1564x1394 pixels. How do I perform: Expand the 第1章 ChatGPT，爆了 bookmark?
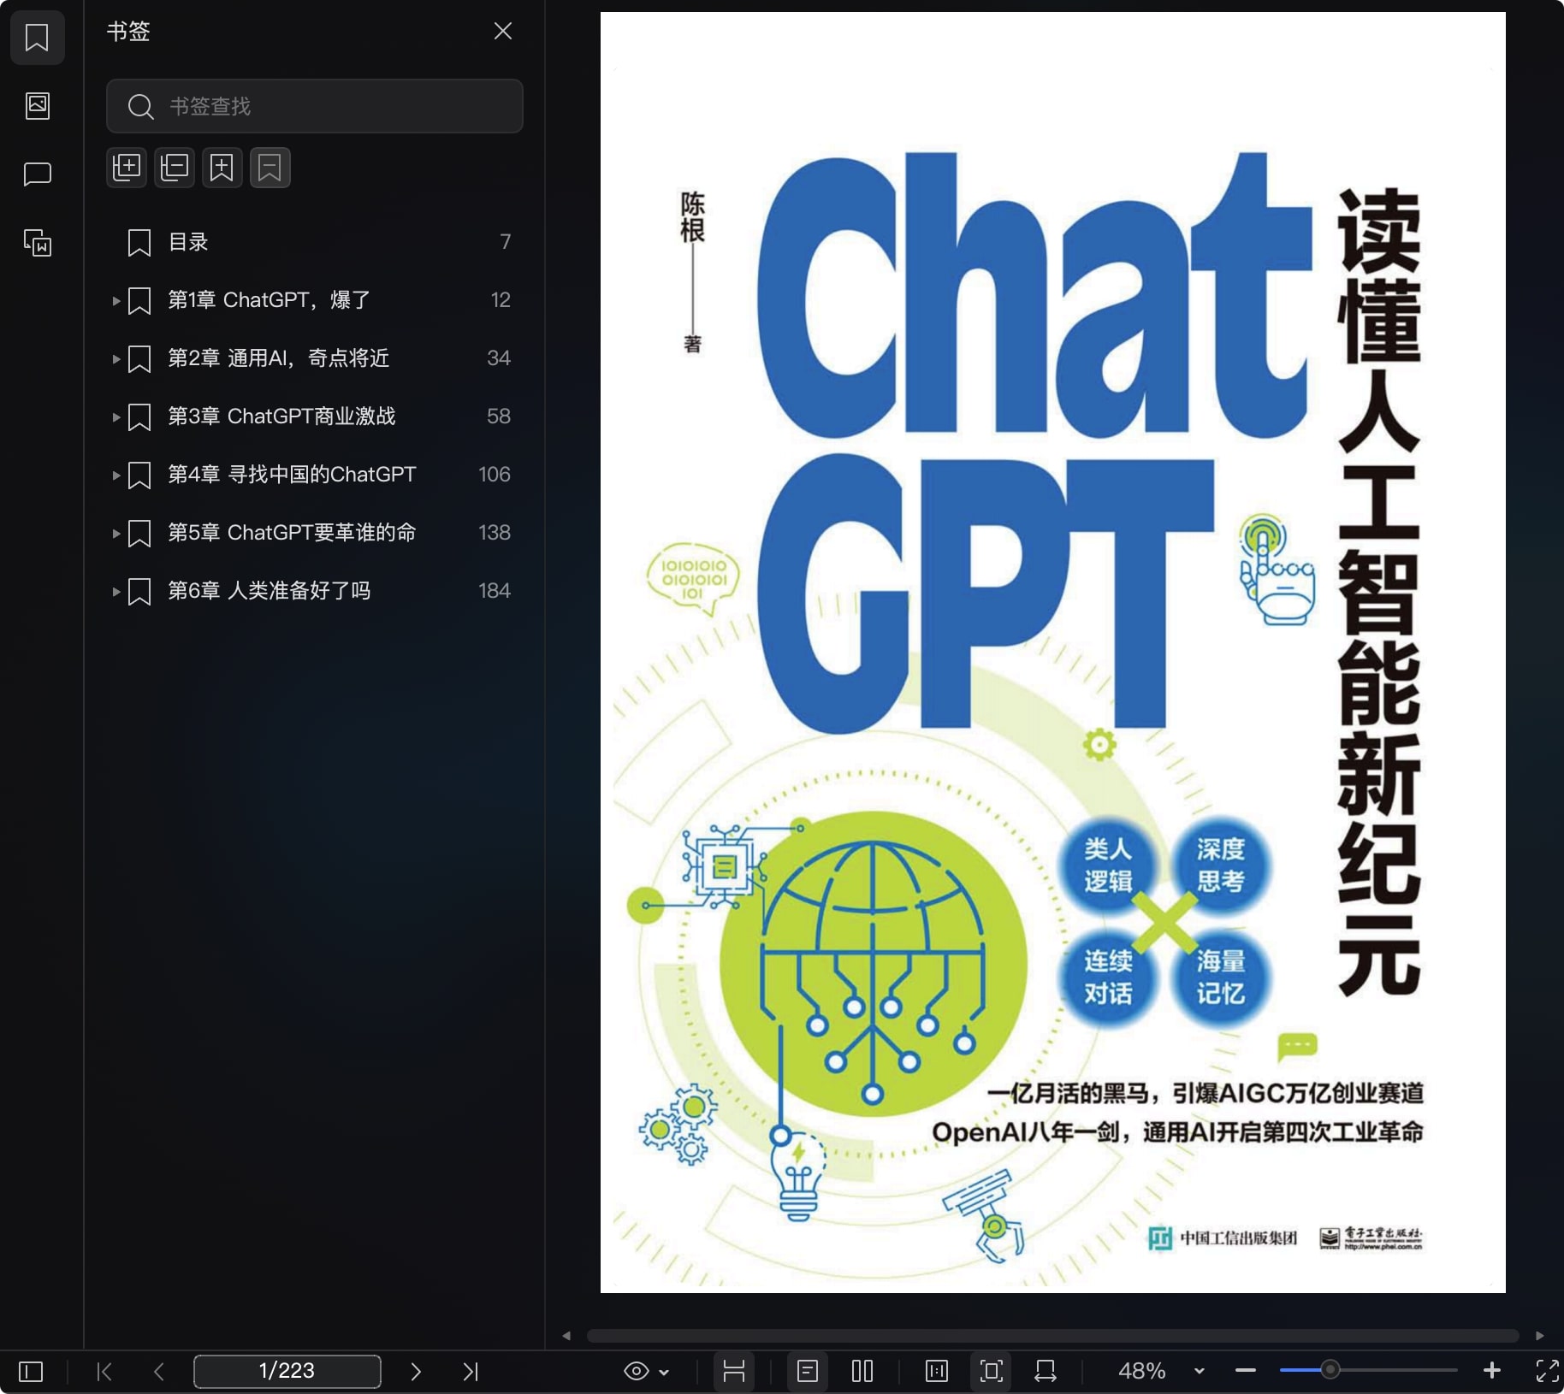coord(116,301)
